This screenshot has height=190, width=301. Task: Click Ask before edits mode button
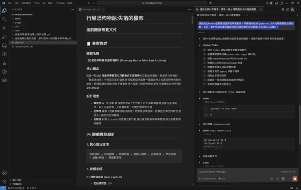click(207, 179)
